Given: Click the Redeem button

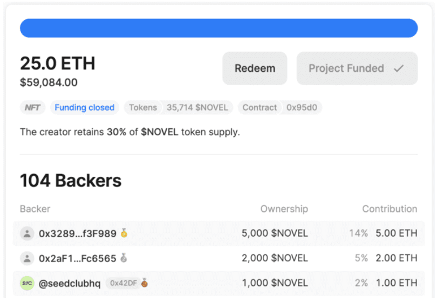Looking at the screenshot, I should point(255,68).
